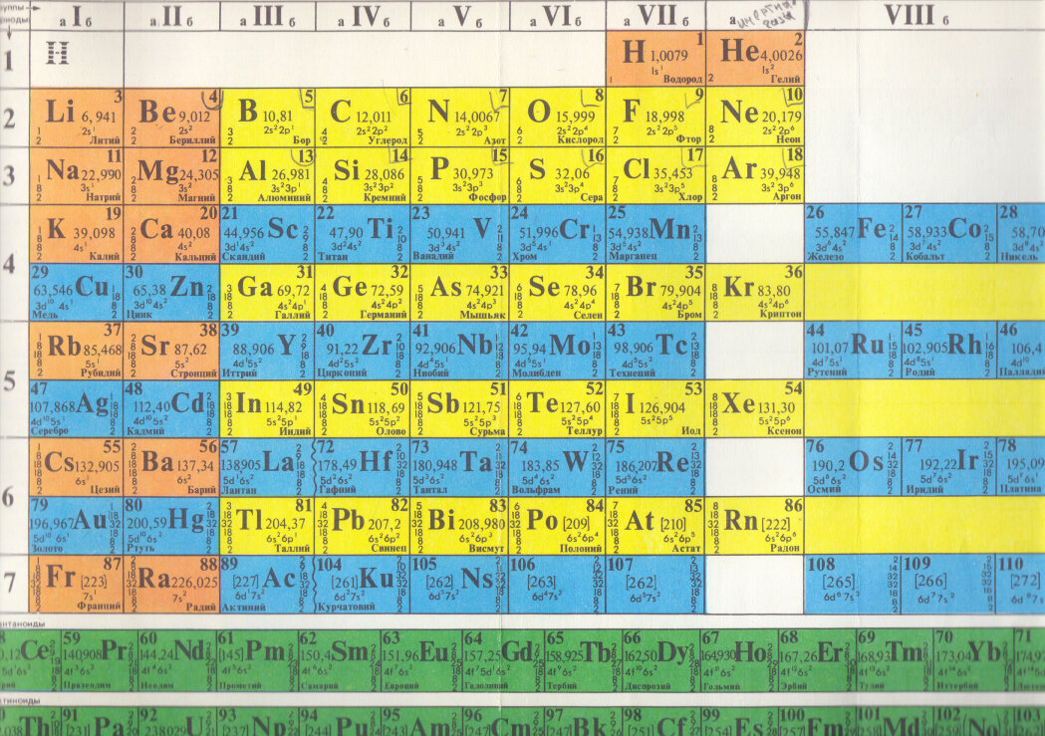The height and width of the screenshot is (736, 1045).
Task: Select the Beryllium Be 9,012 cell
Action: (x=172, y=118)
